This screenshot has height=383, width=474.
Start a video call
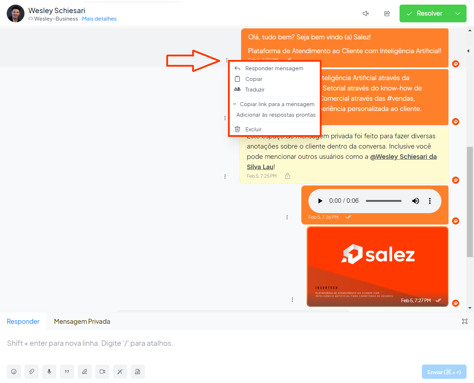(102, 372)
